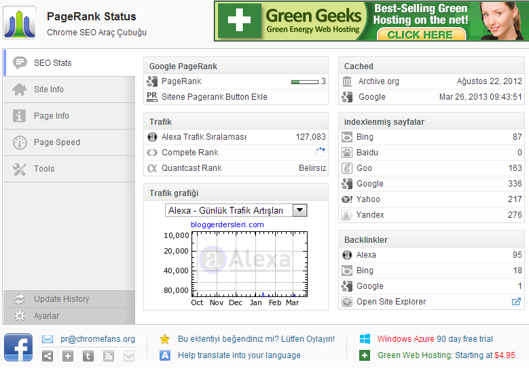Click Backlinkler Alexa count 95
The height and width of the screenshot is (373, 529).
click(x=517, y=255)
